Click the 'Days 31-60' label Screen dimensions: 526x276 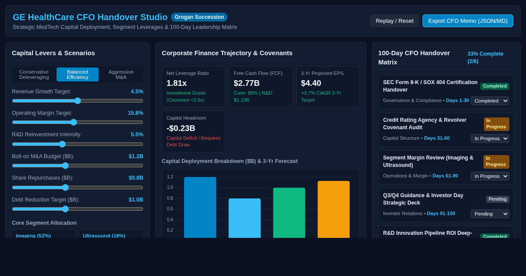click(437, 138)
